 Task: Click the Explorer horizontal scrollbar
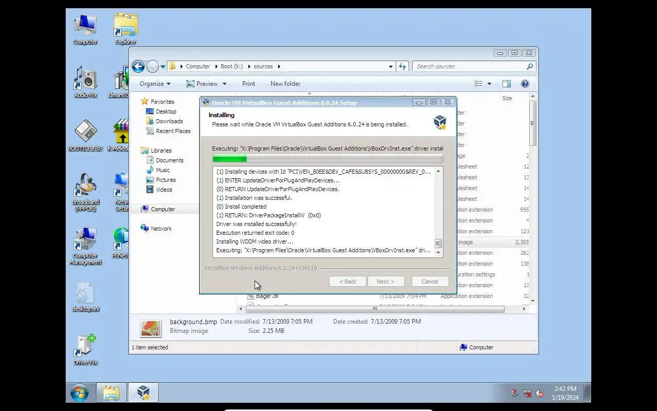375,309
